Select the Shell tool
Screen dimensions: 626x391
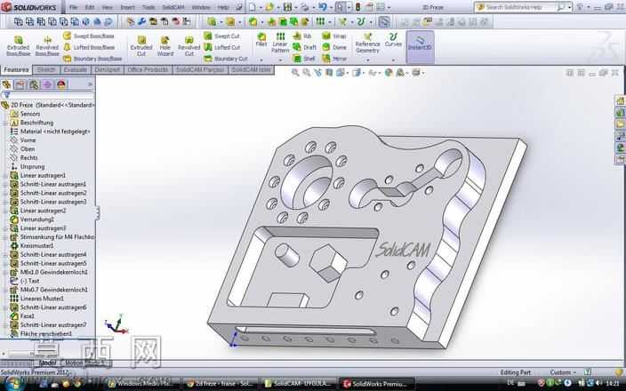[x=304, y=59]
